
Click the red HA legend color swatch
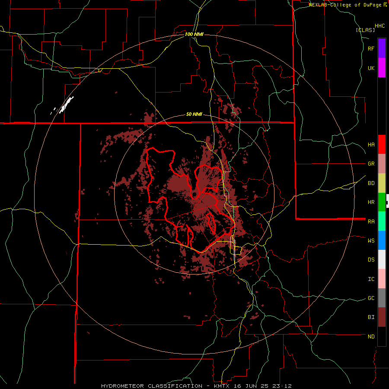click(x=382, y=144)
